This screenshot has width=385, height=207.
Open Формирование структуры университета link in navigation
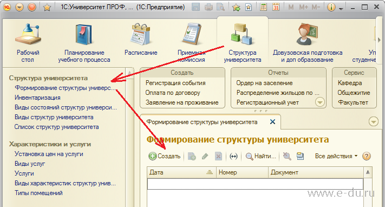click(x=65, y=88)
